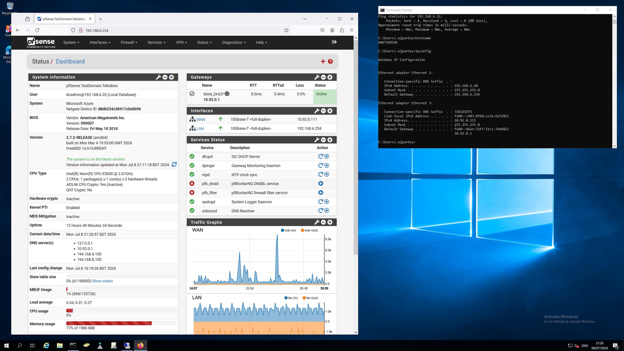Stop the unbound DNS Resolver service
This screenshot has height=351, width=624.
tap(327, 211)
